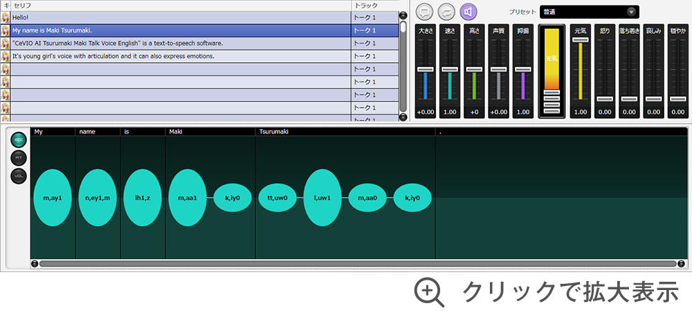This screenshot has height=317, width=692.
Task: Click トーク 1 track cell of the Maki Tsurumaki line
Action: point(374,30)
